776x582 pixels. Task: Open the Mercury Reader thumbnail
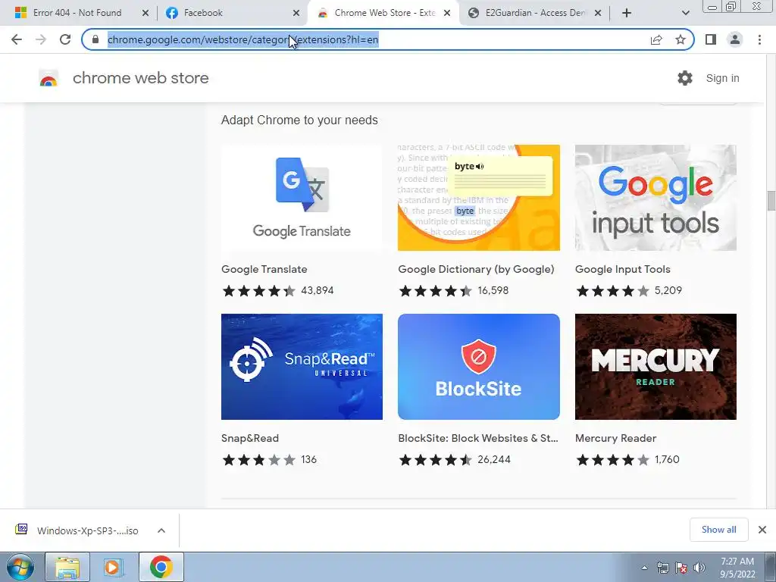click(x=656, y=367)
